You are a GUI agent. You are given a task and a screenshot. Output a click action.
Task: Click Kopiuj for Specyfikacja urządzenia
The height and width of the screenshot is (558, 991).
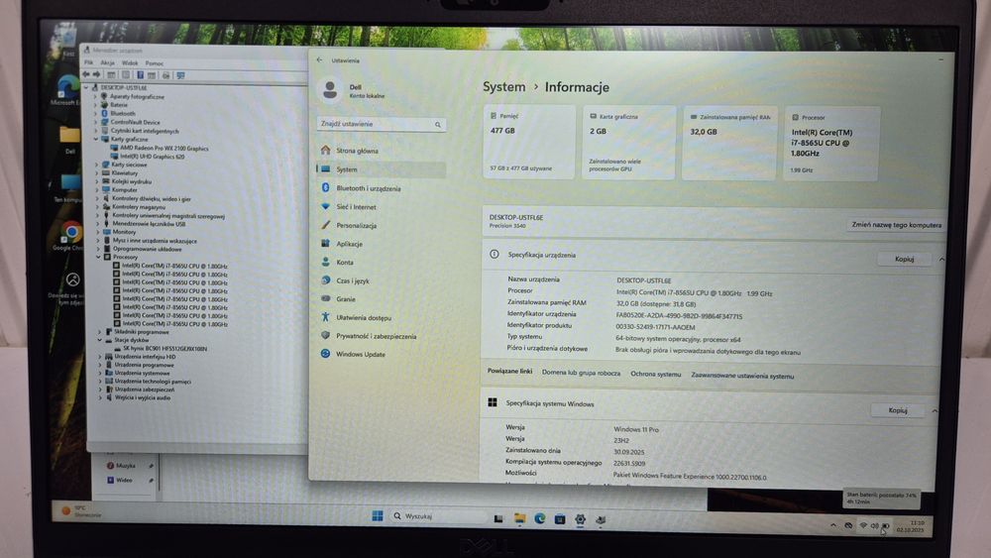904,259
